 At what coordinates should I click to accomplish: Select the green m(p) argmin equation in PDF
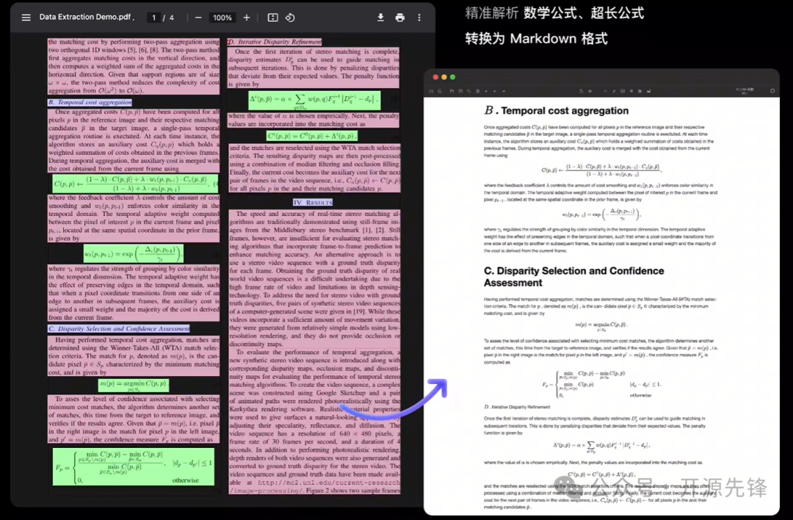click(134, 385)
